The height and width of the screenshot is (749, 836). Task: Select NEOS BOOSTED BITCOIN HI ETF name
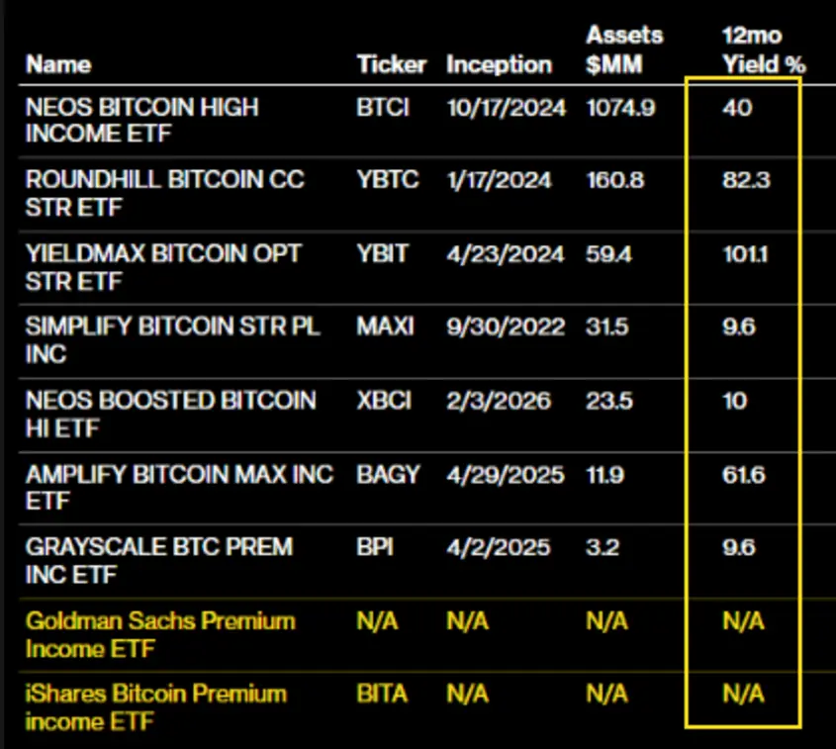click(x=170, y=415)
